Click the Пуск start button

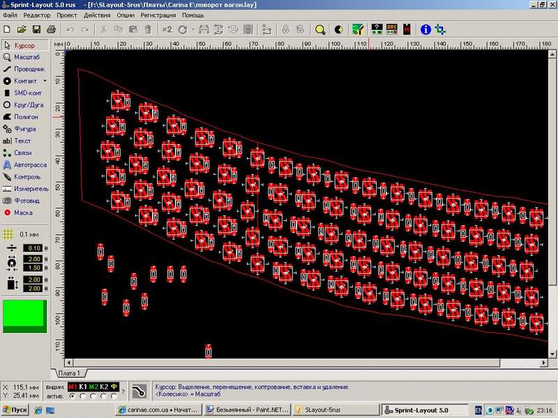pos(15,410)
